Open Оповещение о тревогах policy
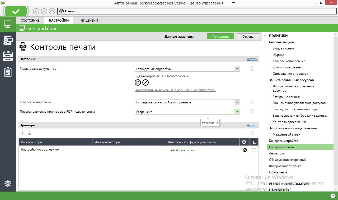338x200 pixels. click(x=290, y=74)
